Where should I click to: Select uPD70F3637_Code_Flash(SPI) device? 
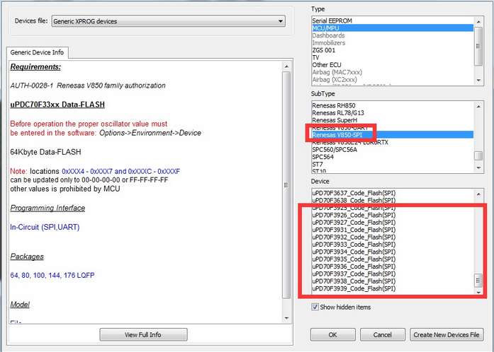(x=392, y=193)
